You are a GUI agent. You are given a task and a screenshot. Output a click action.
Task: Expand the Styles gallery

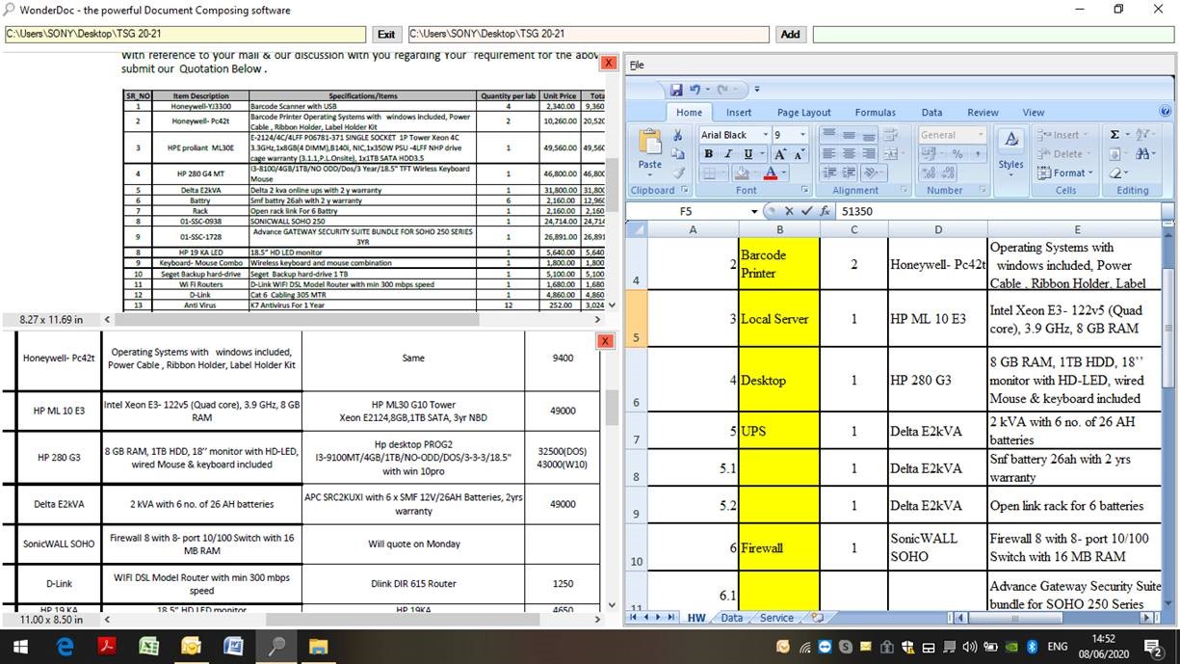(x=1010, y=150)
